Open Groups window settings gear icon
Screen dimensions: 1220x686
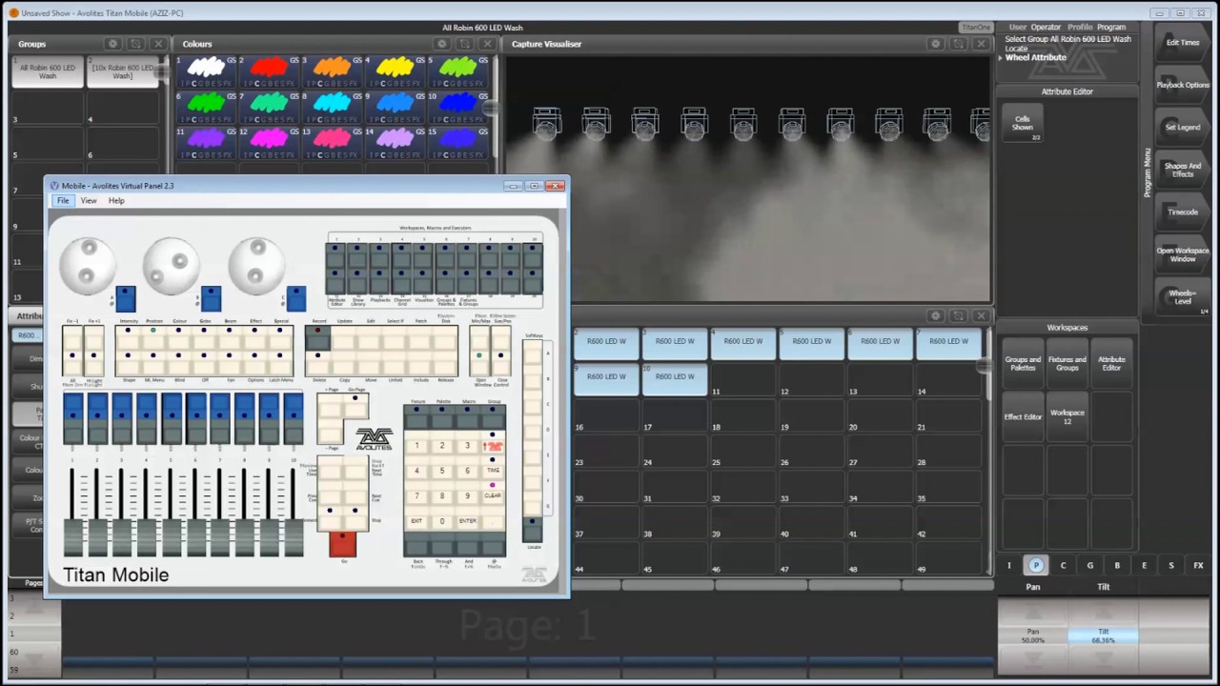point(112,44)
